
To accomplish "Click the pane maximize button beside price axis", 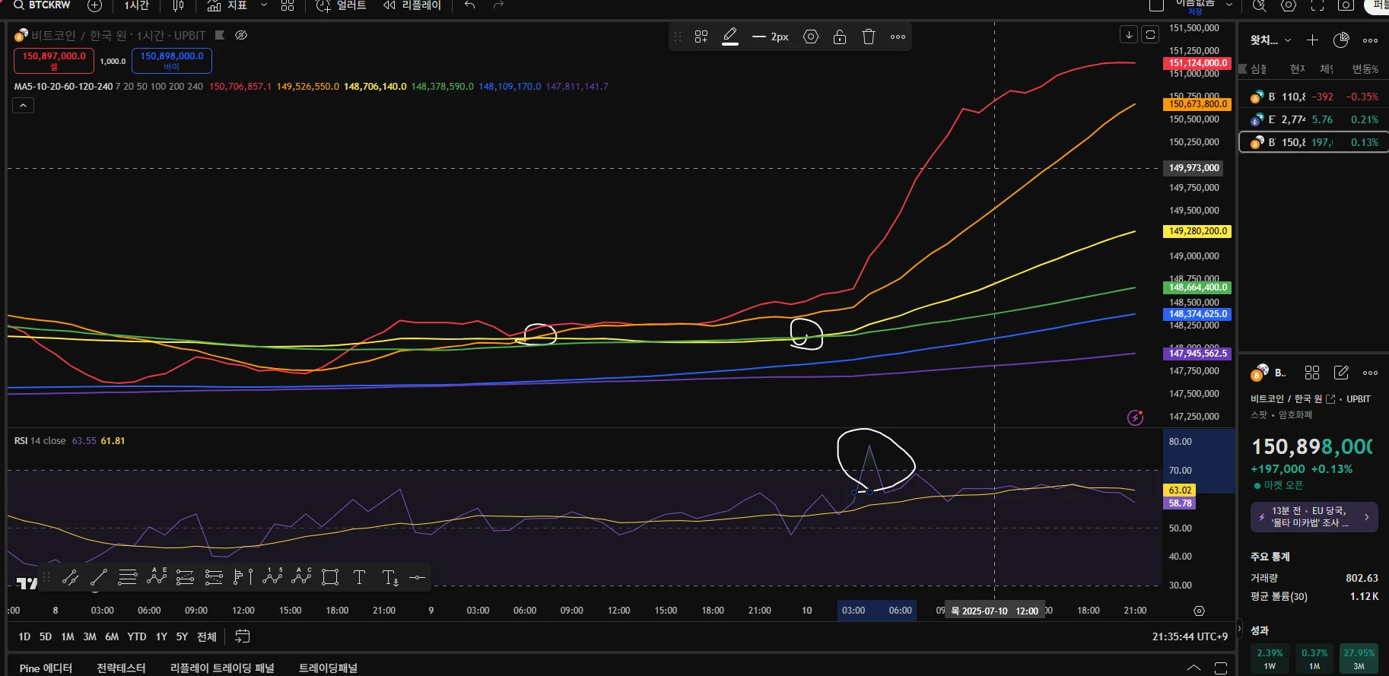I will pos(1151,34).
